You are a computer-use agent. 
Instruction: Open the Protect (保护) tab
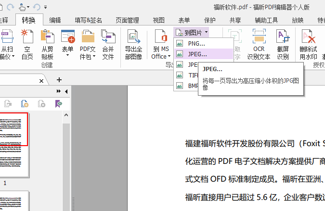[210, 20]
